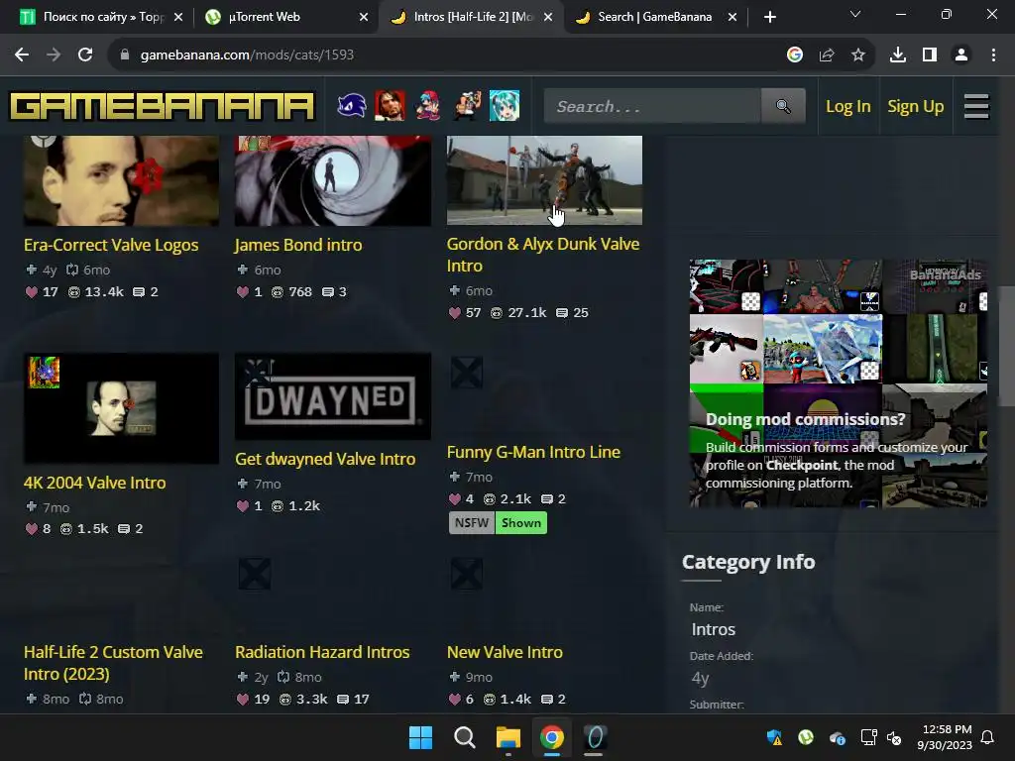1015x761 pixels.
Task: Switch to Search | GameBanana tab
Action: 654,17
